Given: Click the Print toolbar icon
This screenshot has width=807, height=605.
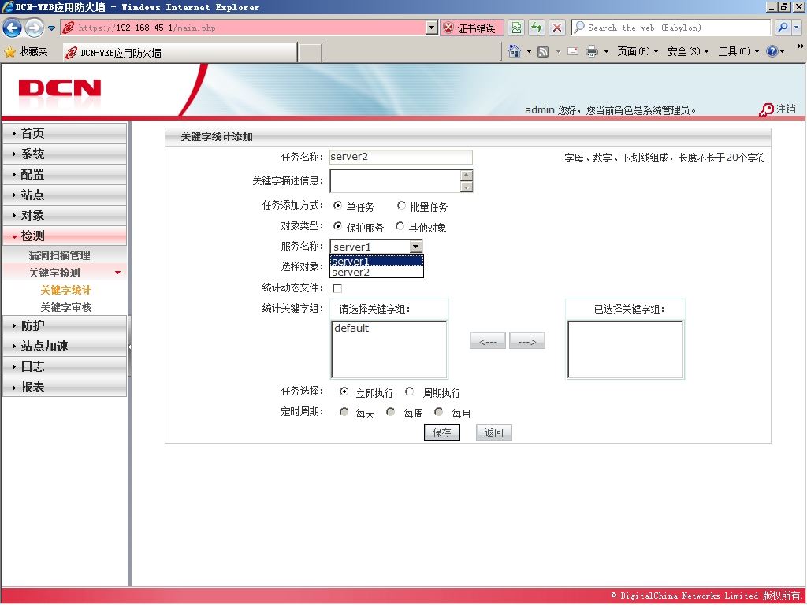Looking at the screenshot, I should pos(592,51).
